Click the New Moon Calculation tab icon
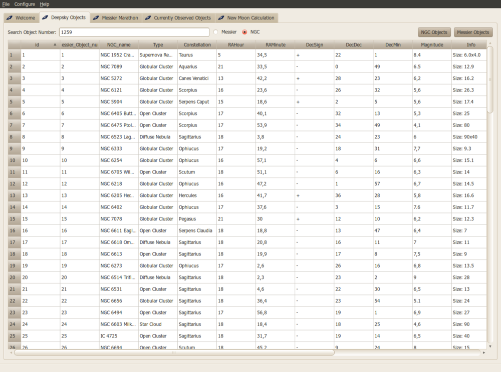Screen dimensions: 501x372 pyautogui.click(x=221, y=18)
